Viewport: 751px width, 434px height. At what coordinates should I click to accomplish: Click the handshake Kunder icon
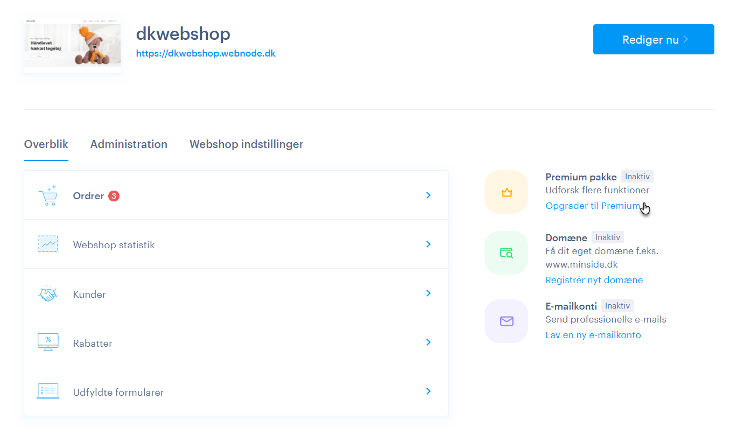point(47,294)
